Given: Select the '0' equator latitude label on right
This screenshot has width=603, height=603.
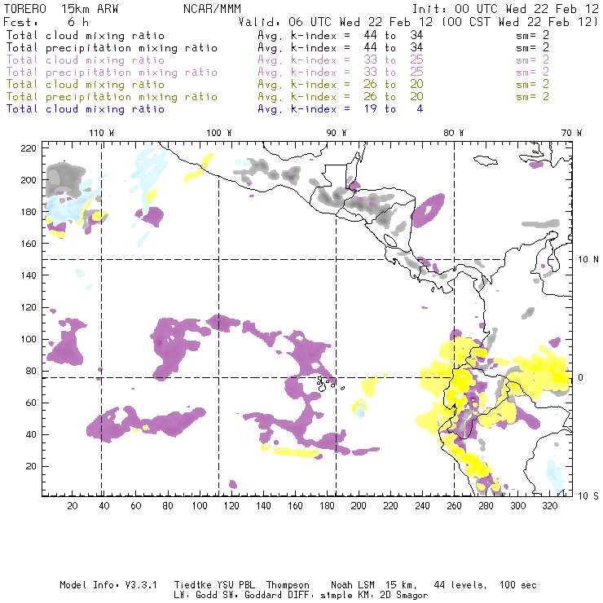Looking at the screenshot, I should click(x=581, y=377).
